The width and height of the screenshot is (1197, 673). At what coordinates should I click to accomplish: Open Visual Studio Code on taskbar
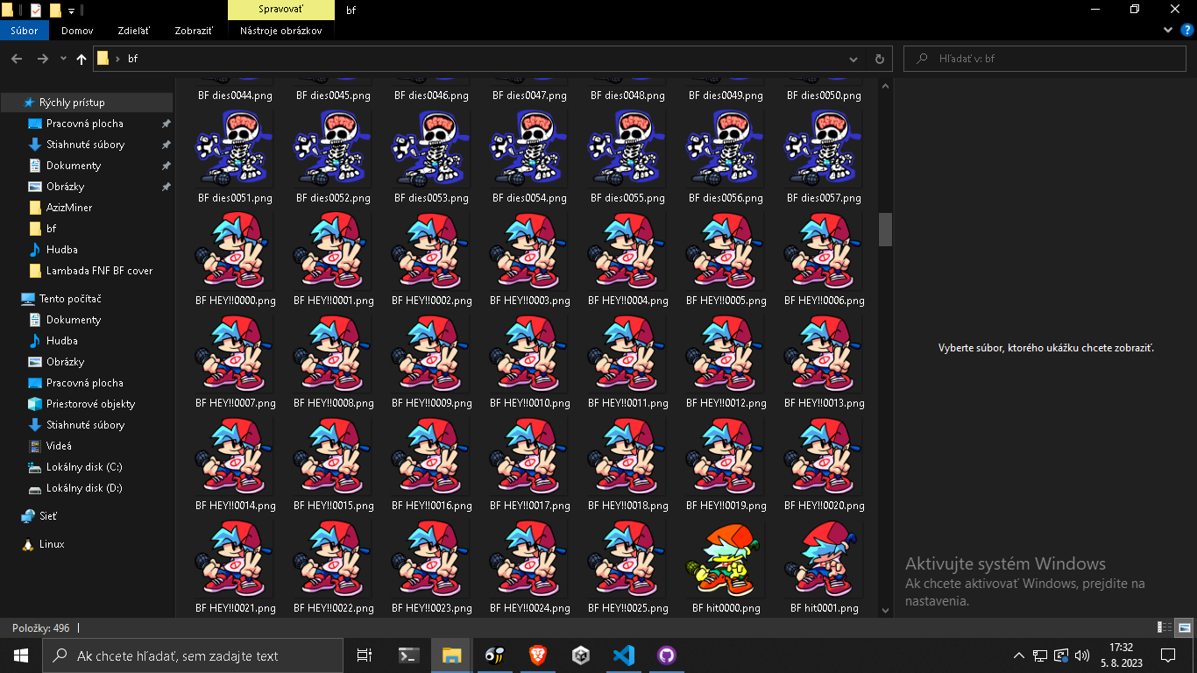623,655
